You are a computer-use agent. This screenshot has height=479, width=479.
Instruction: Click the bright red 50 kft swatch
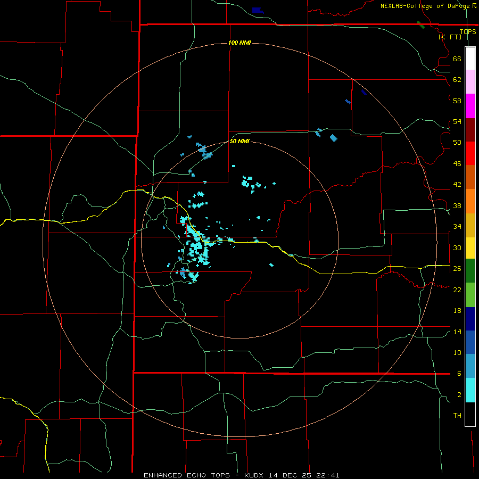point(470,153)
